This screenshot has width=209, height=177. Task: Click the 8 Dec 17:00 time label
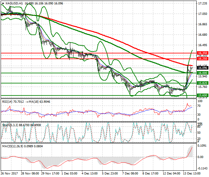pos(150,174)
